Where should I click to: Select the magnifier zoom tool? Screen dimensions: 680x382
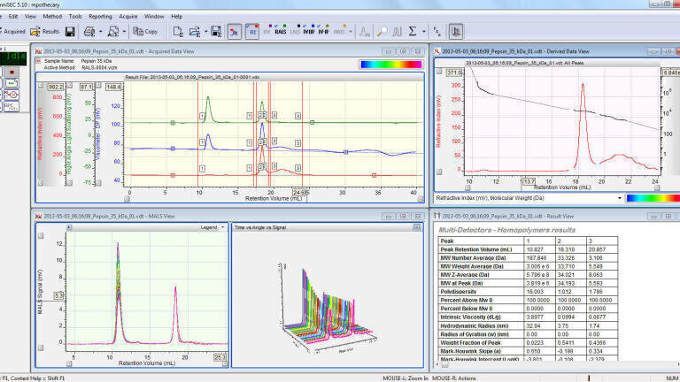coord(382,32)
